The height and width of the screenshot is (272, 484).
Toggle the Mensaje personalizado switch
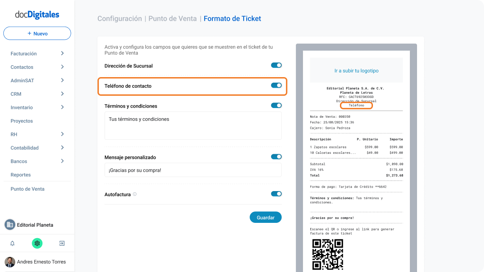(x=276, y=156)
